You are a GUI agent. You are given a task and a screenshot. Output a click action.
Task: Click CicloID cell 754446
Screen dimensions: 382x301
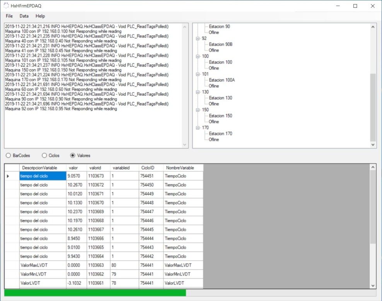pos(151,221)
